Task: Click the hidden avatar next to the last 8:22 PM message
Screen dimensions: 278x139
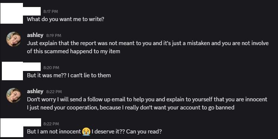Action: [12, 128]
